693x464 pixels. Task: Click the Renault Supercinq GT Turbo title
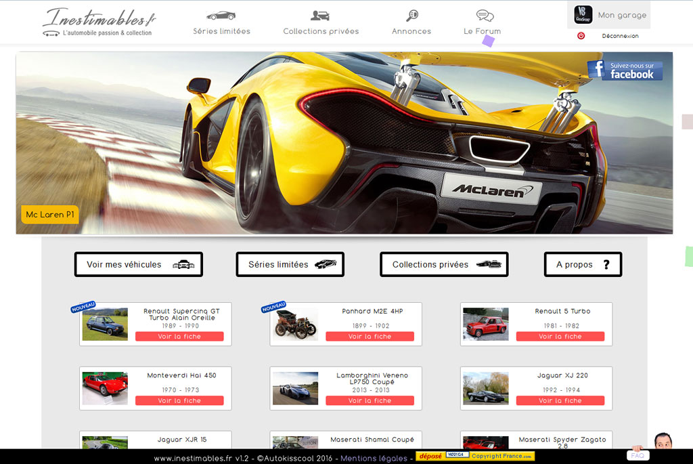pos(181,314)
